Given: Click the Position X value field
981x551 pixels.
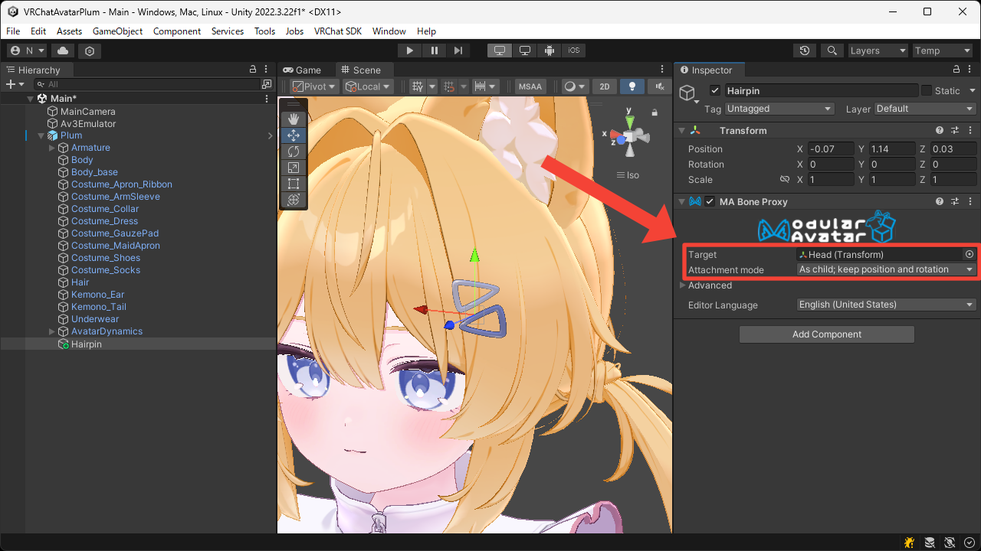Looking at the screenshot, I should 832,148.
